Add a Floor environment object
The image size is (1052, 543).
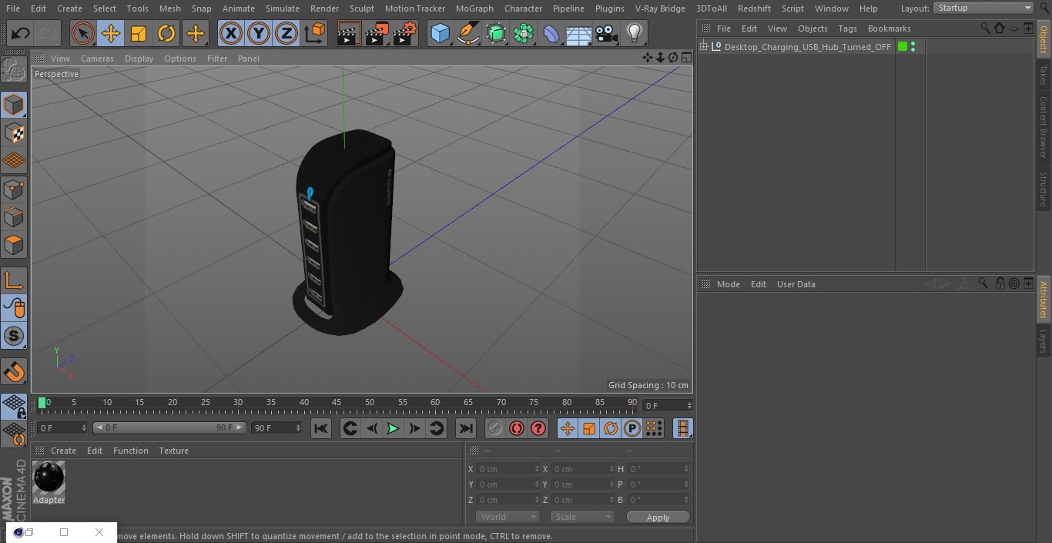578,34
